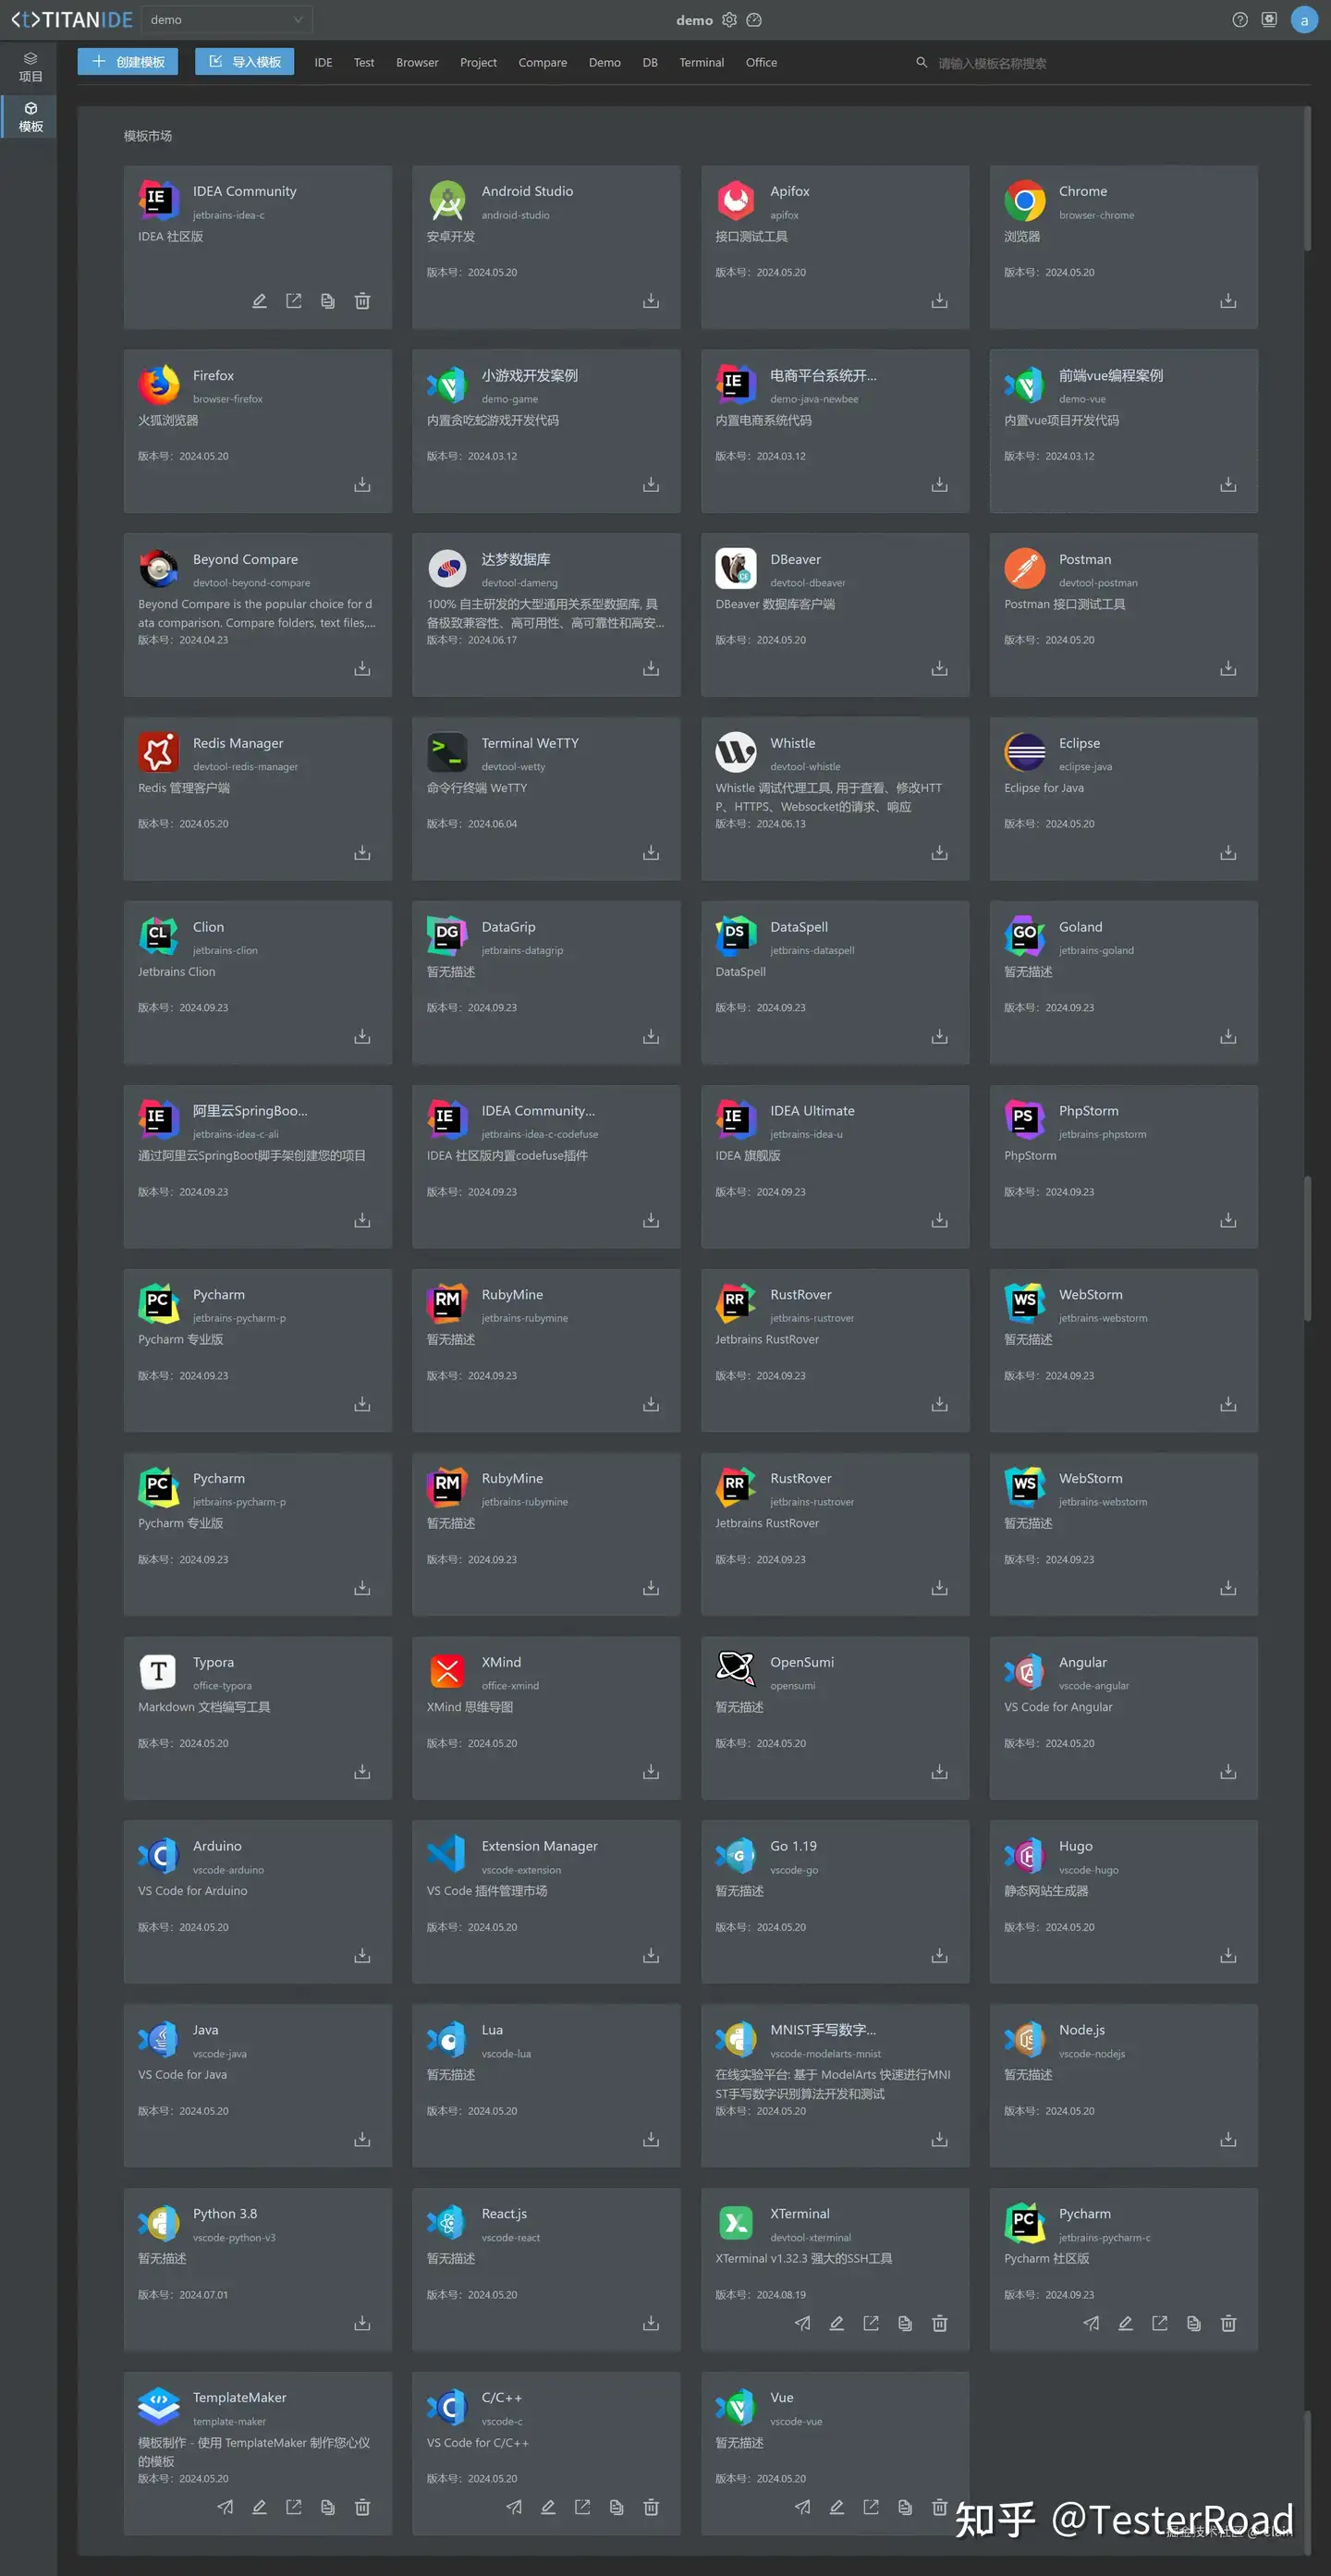
Task: Open the Angular template card thumbnail
Action: tap(1025, 1672)
